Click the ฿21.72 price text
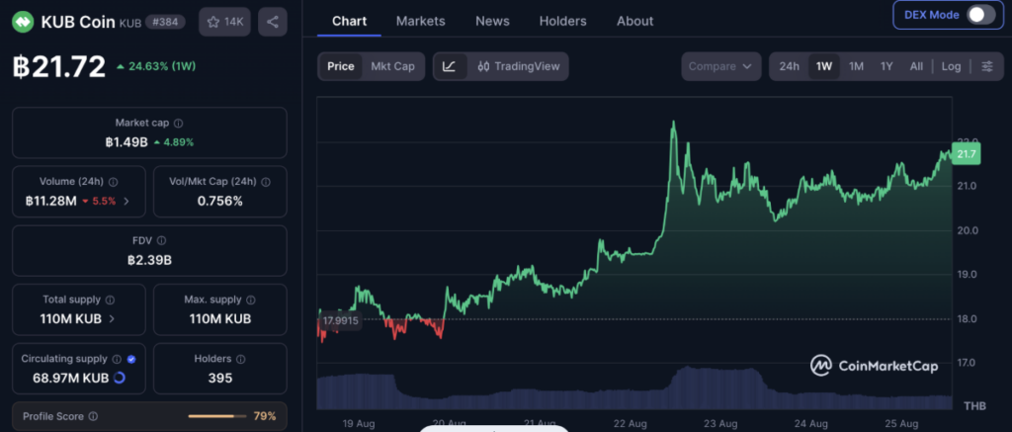 pyautogui.click(x=58, y=66)
